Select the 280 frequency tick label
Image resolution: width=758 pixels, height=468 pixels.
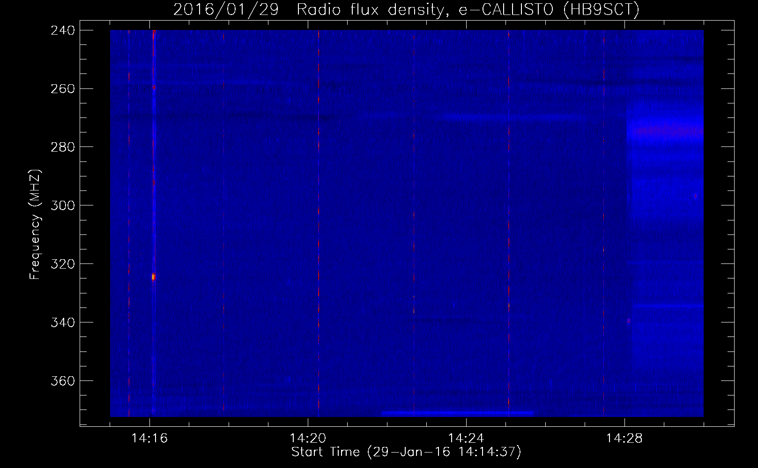click(x=63, y=147)
